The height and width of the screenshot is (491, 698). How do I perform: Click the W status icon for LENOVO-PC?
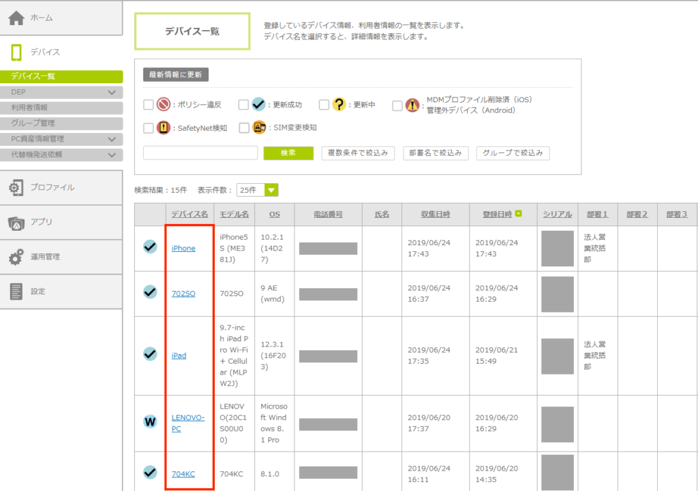click(x=151, y=422)
